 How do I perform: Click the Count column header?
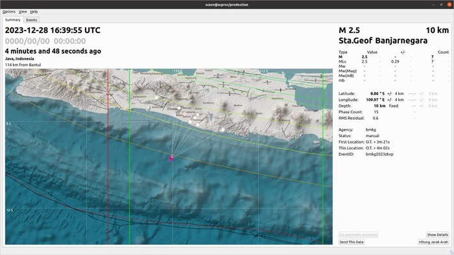click(443, 52)
